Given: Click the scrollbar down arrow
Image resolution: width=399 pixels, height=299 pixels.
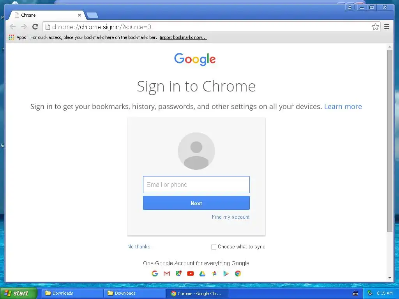Looking at the screenshot, I should point(390,278).
